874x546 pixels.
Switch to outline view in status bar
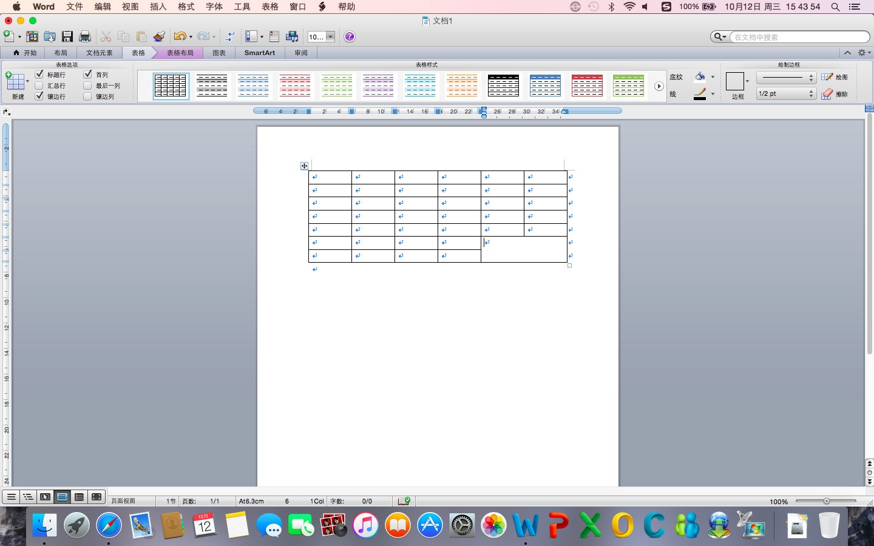[28, 497]
